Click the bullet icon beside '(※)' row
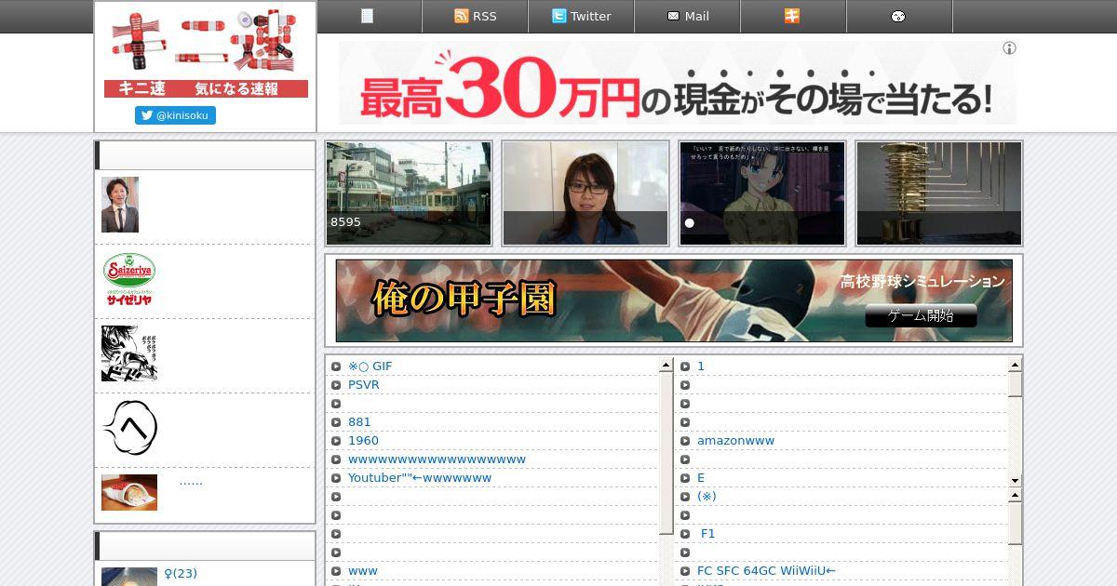 coord(685,497)
